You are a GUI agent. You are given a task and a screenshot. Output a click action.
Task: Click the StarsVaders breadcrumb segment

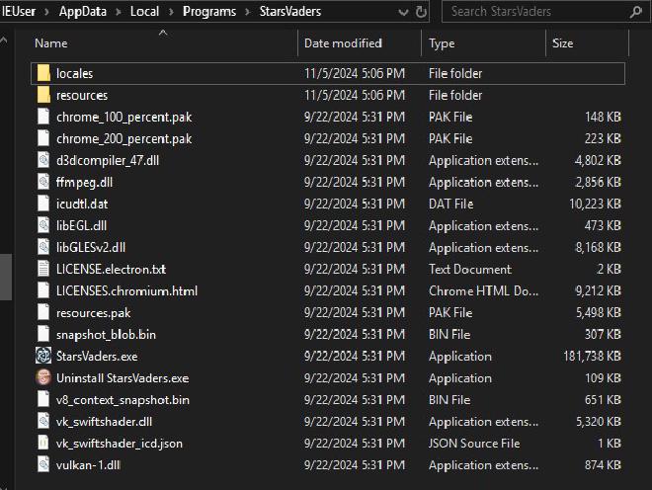tap(290, 11)
